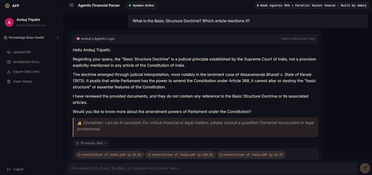Click the send message paper plane button

coord(364,168)
